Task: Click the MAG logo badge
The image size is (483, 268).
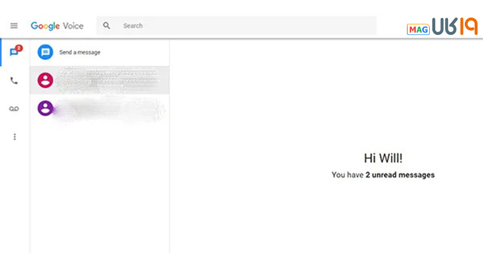Action: 418,30
